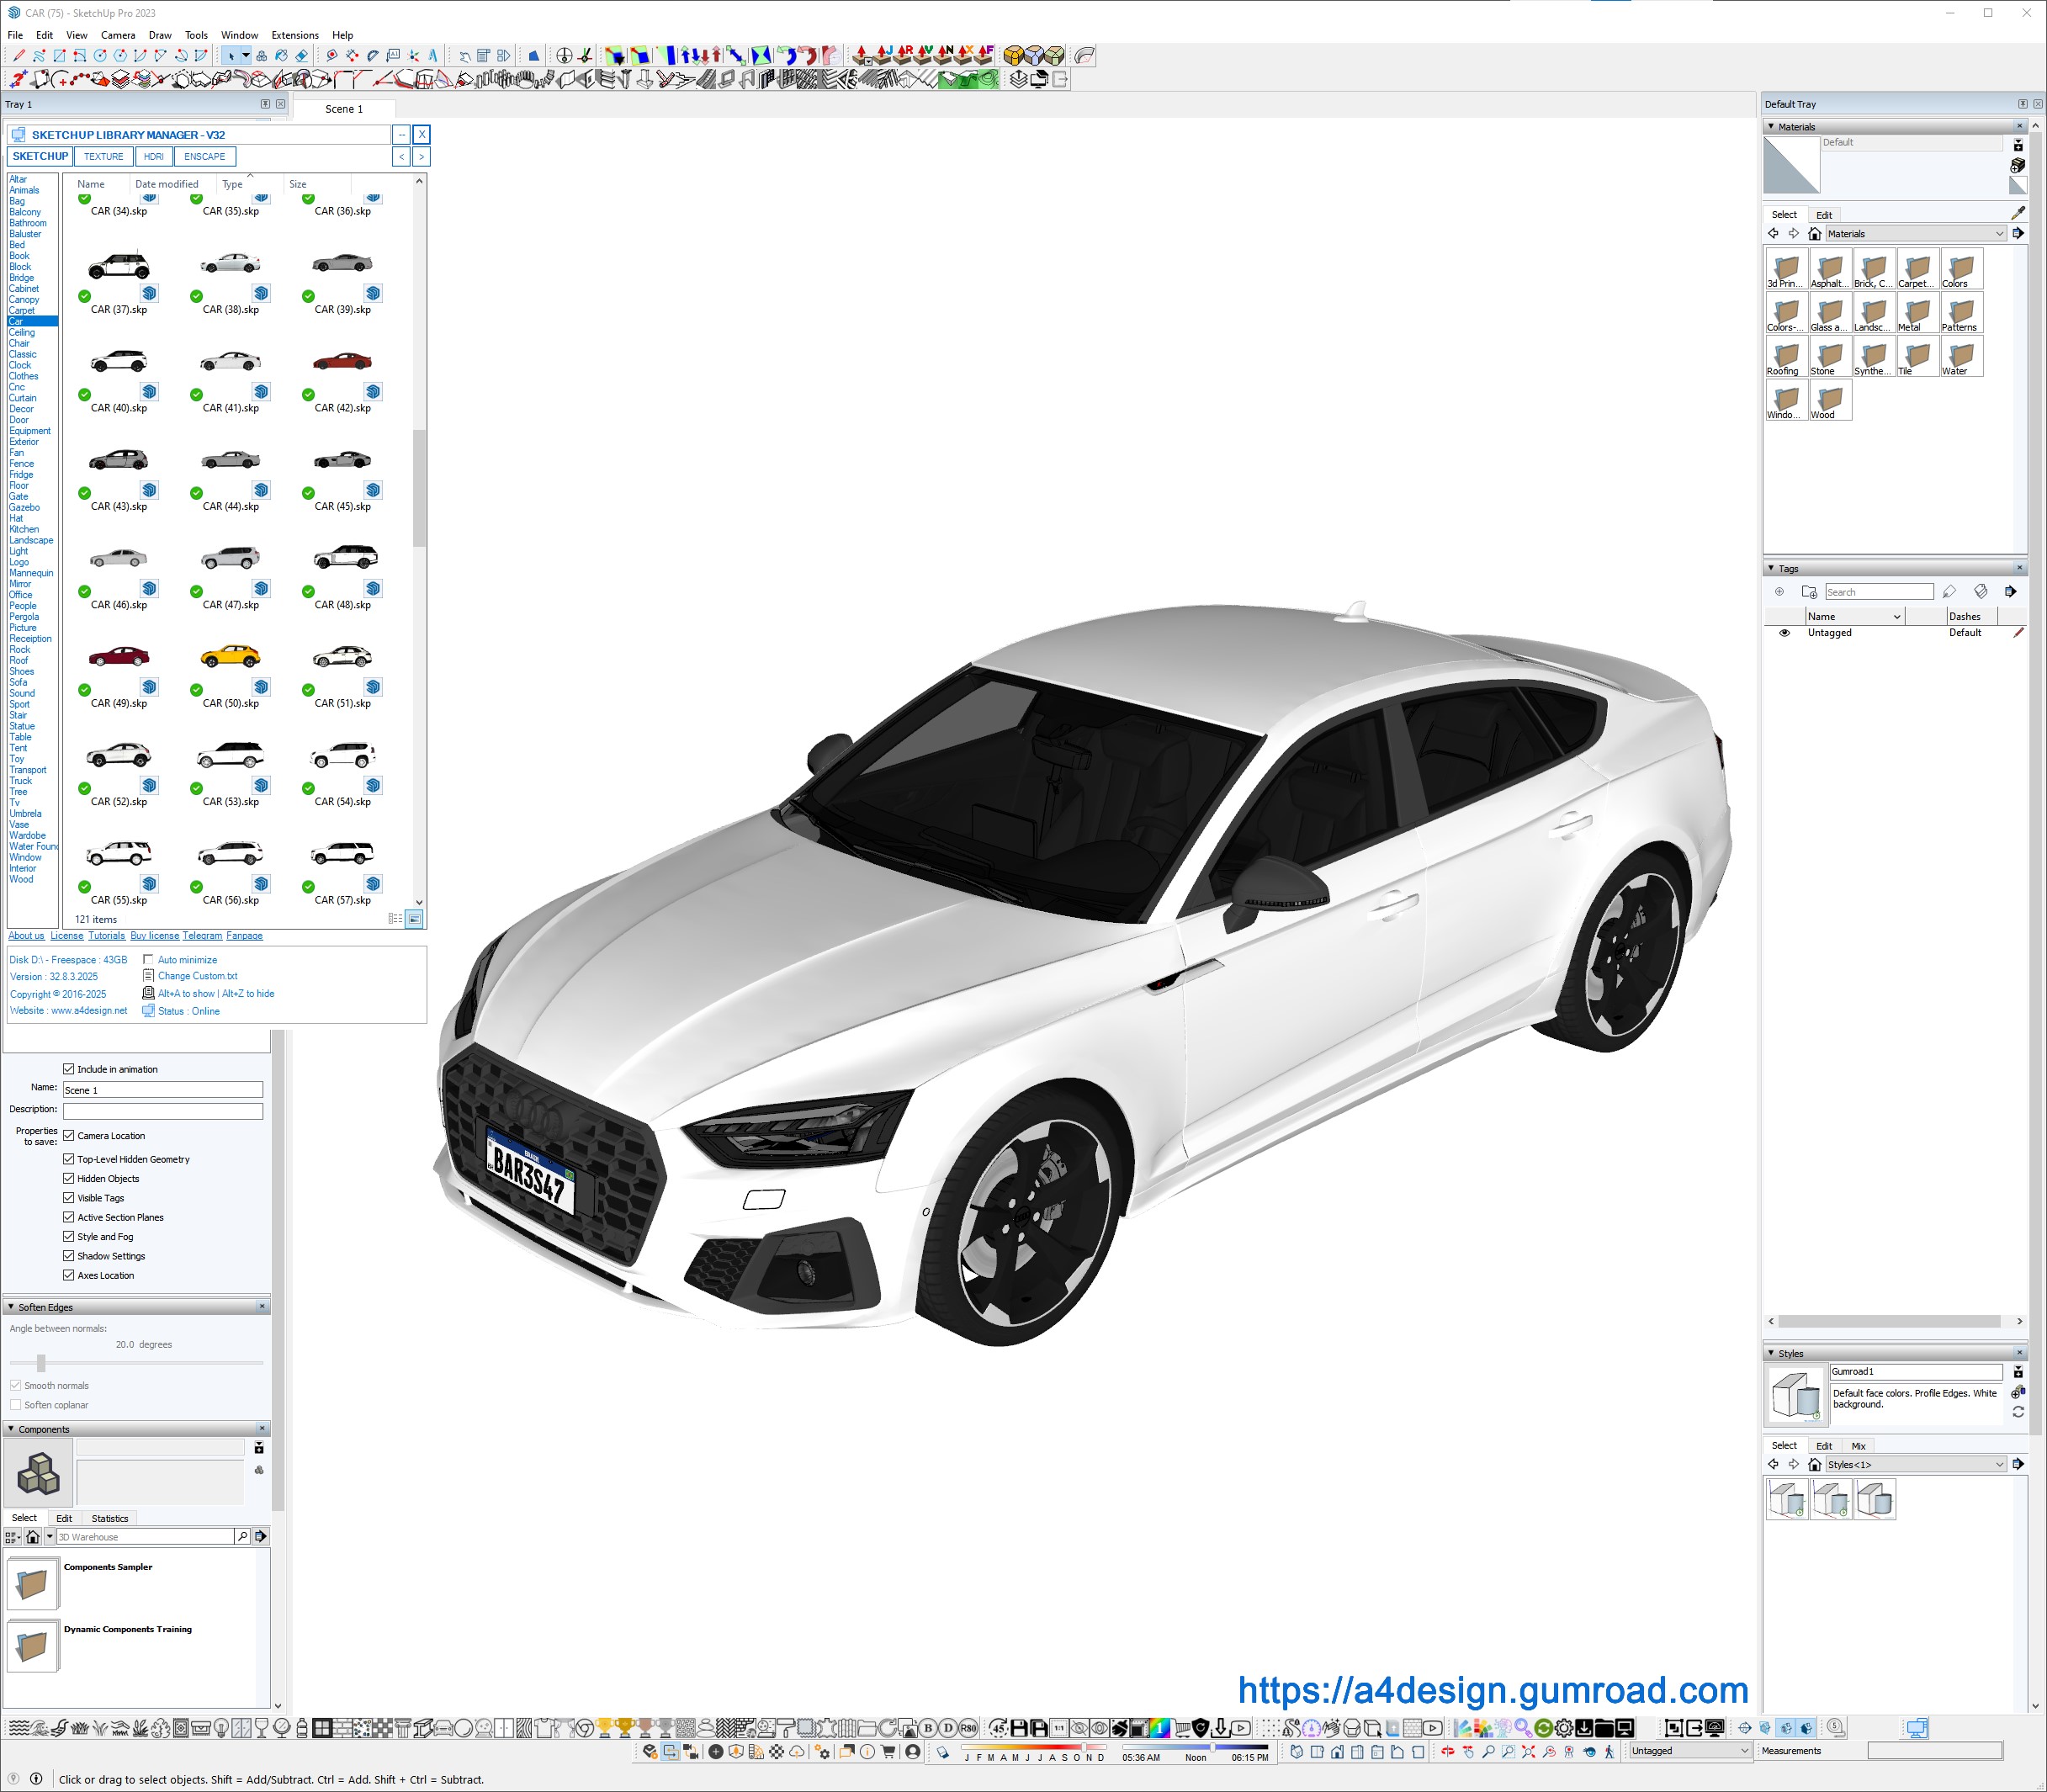Hide the Untagged tag visibility eye
2047x1792 pixels.
1784,633
